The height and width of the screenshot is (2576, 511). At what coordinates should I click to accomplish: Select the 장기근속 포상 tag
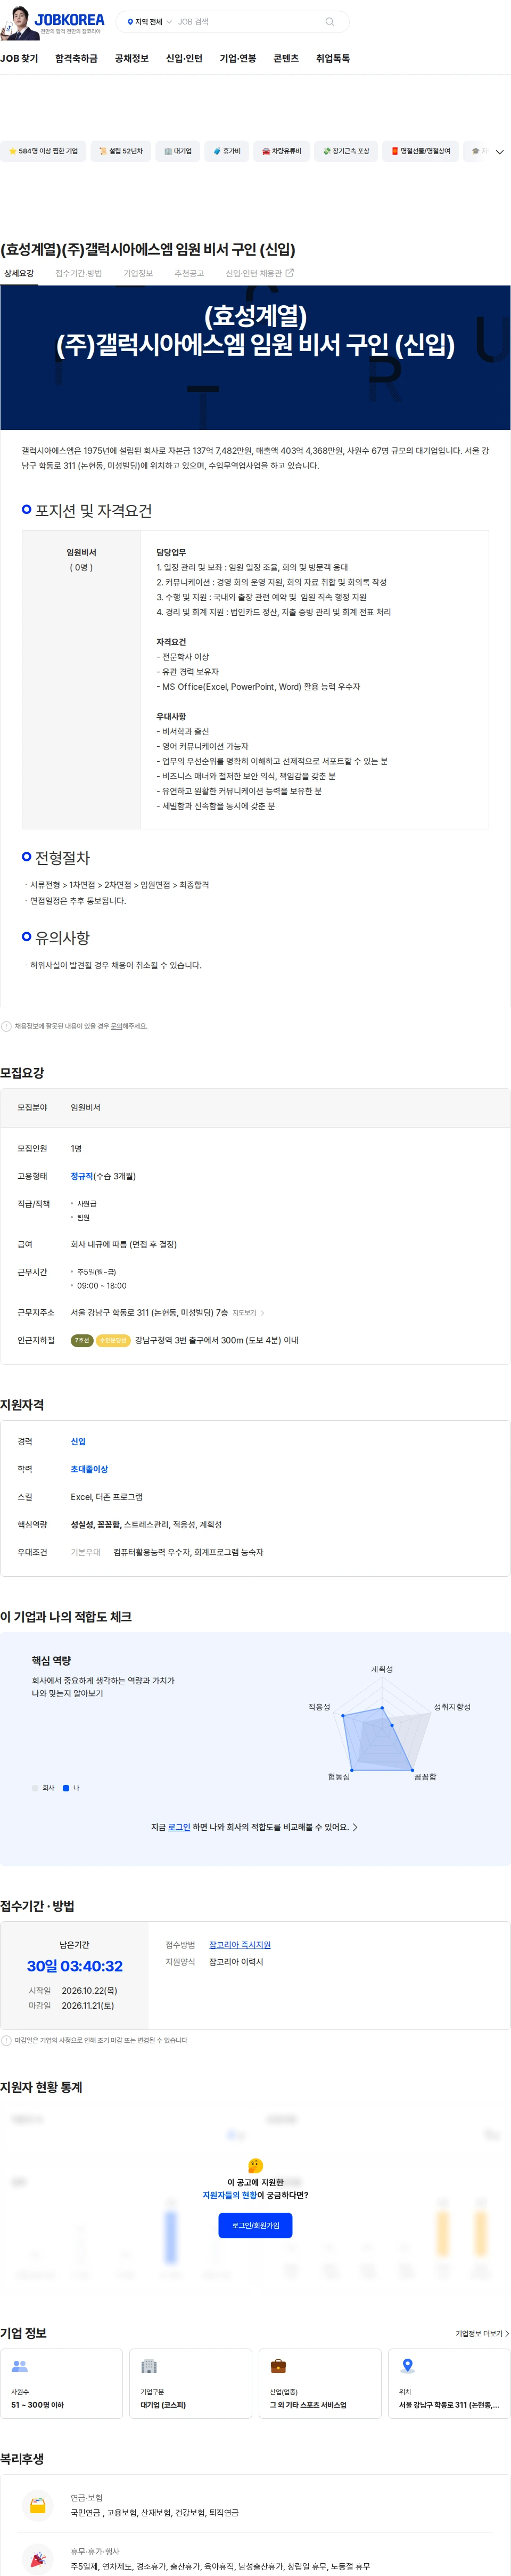click(345, 151)
